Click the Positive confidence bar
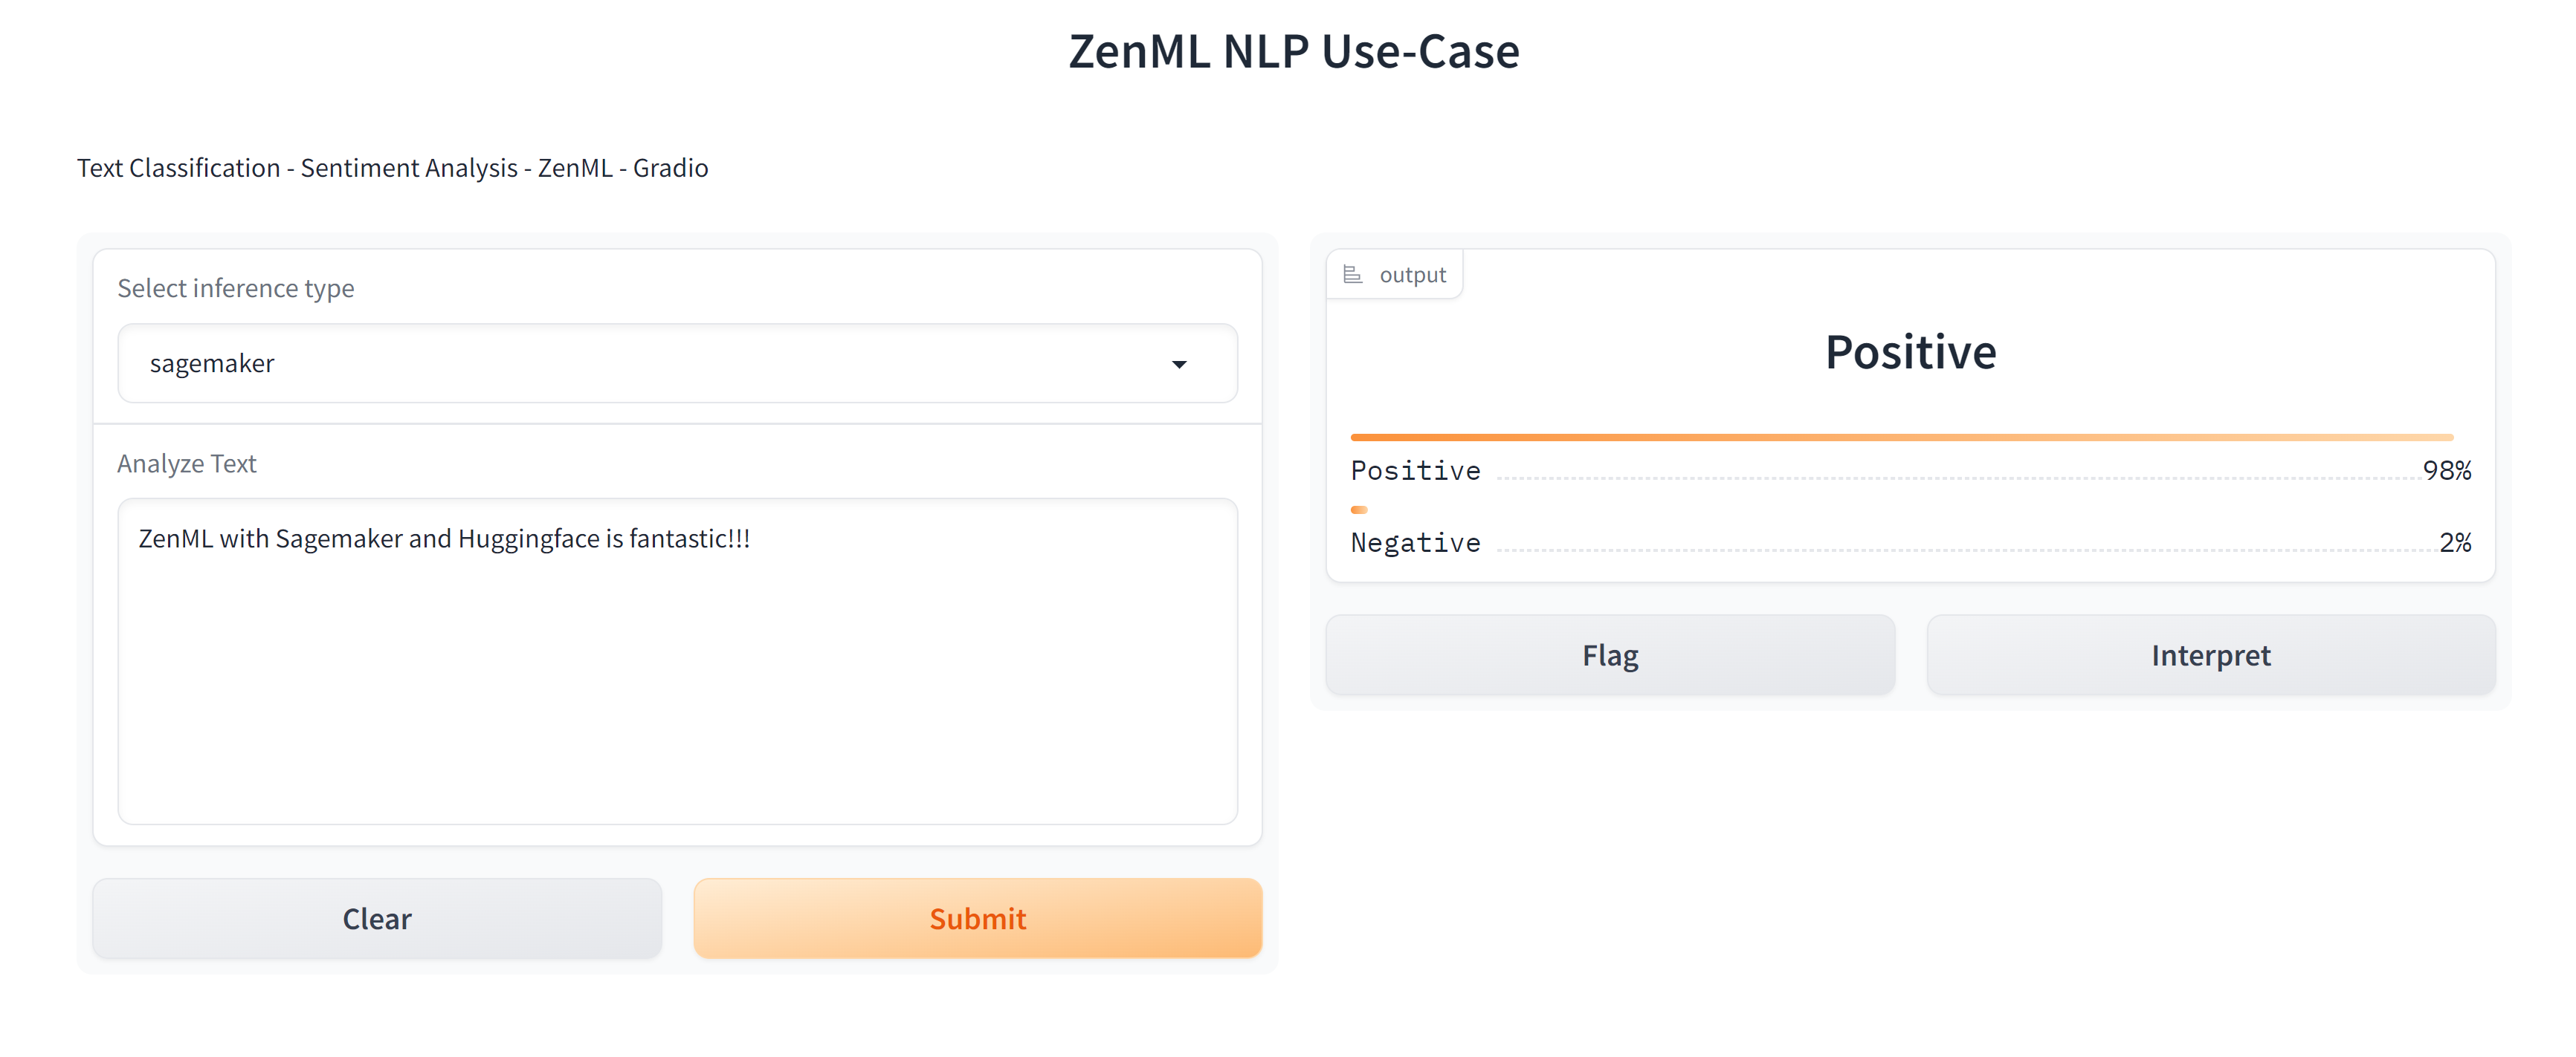This screenshot has height=1057, width=2576. pos(1900,437)
